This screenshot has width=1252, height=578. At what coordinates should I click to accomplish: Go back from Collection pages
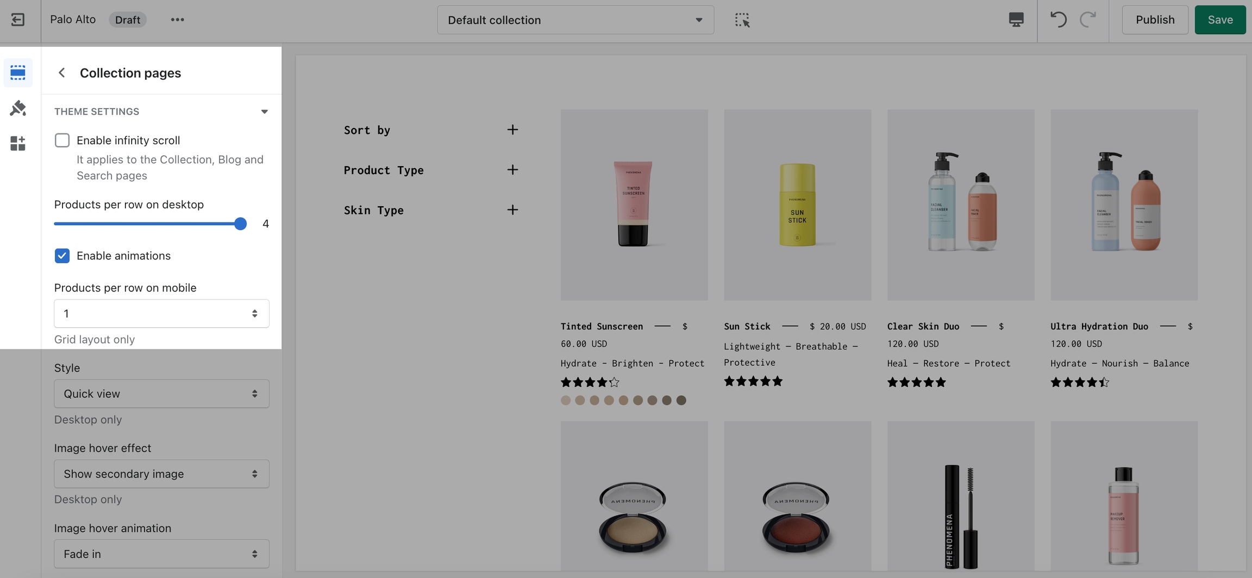pyautogui.click(x=62, y=73)
